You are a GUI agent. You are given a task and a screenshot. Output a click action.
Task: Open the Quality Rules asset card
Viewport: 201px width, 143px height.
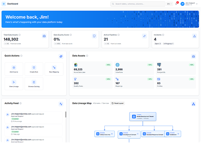(x=92, y=82)
